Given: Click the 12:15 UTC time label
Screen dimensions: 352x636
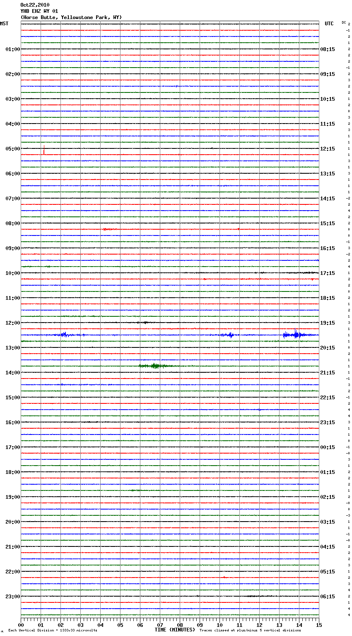Looking at the screenshot, I should 328,149.
